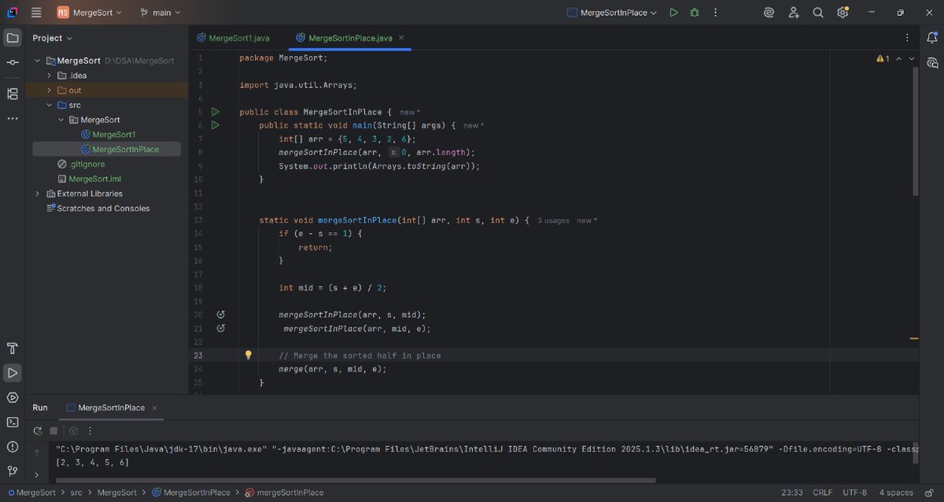Open the Services tool window
This screenshot has width=944, height=502.
click(x=13, y=397)
